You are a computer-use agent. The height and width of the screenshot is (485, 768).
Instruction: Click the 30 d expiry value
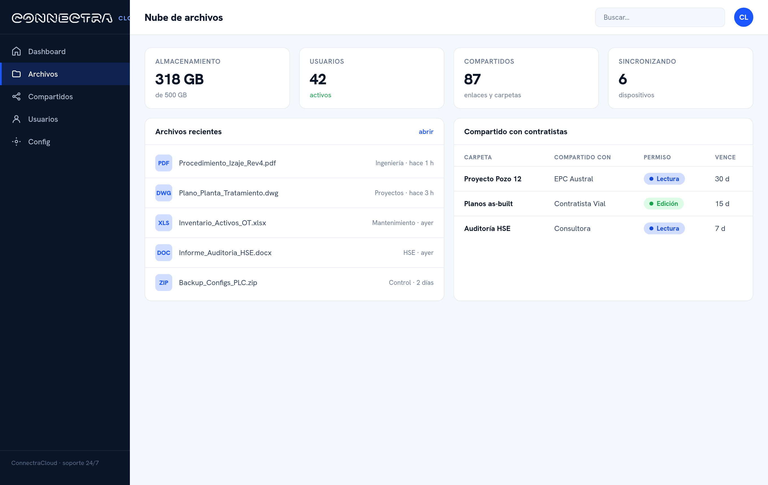[722, 179]
